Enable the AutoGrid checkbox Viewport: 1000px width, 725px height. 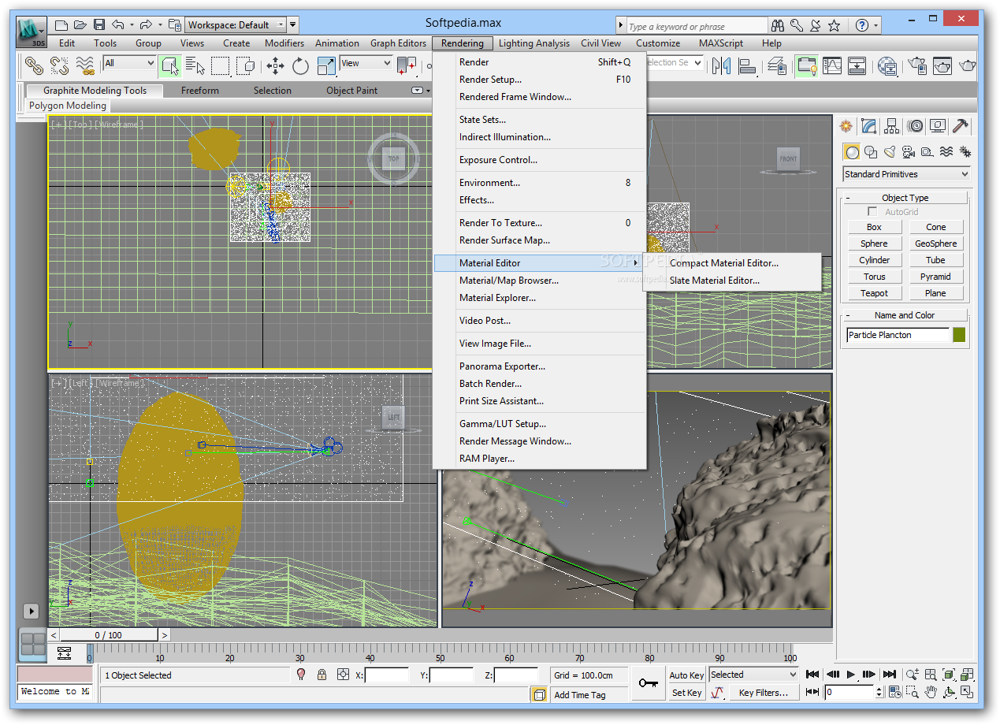pos(872,212)
